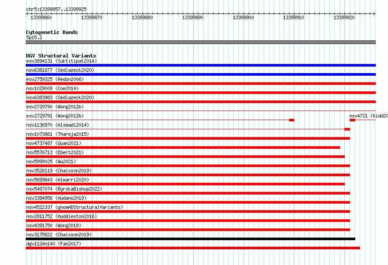Select the red bar under nsv5899643 (Almarri2020)
Image resolution: width=388 pixels, height=265 pixels.
[x=185, y=184]
